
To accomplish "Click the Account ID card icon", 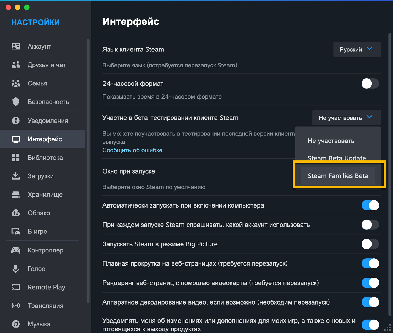I will coord(16,47).
